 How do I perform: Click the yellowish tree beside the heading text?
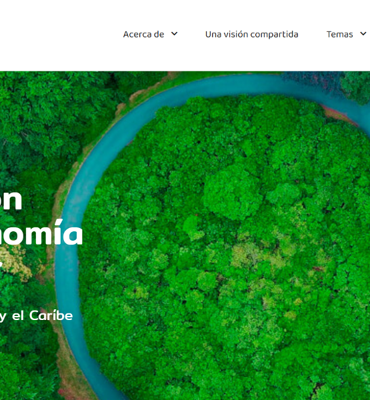15,263
